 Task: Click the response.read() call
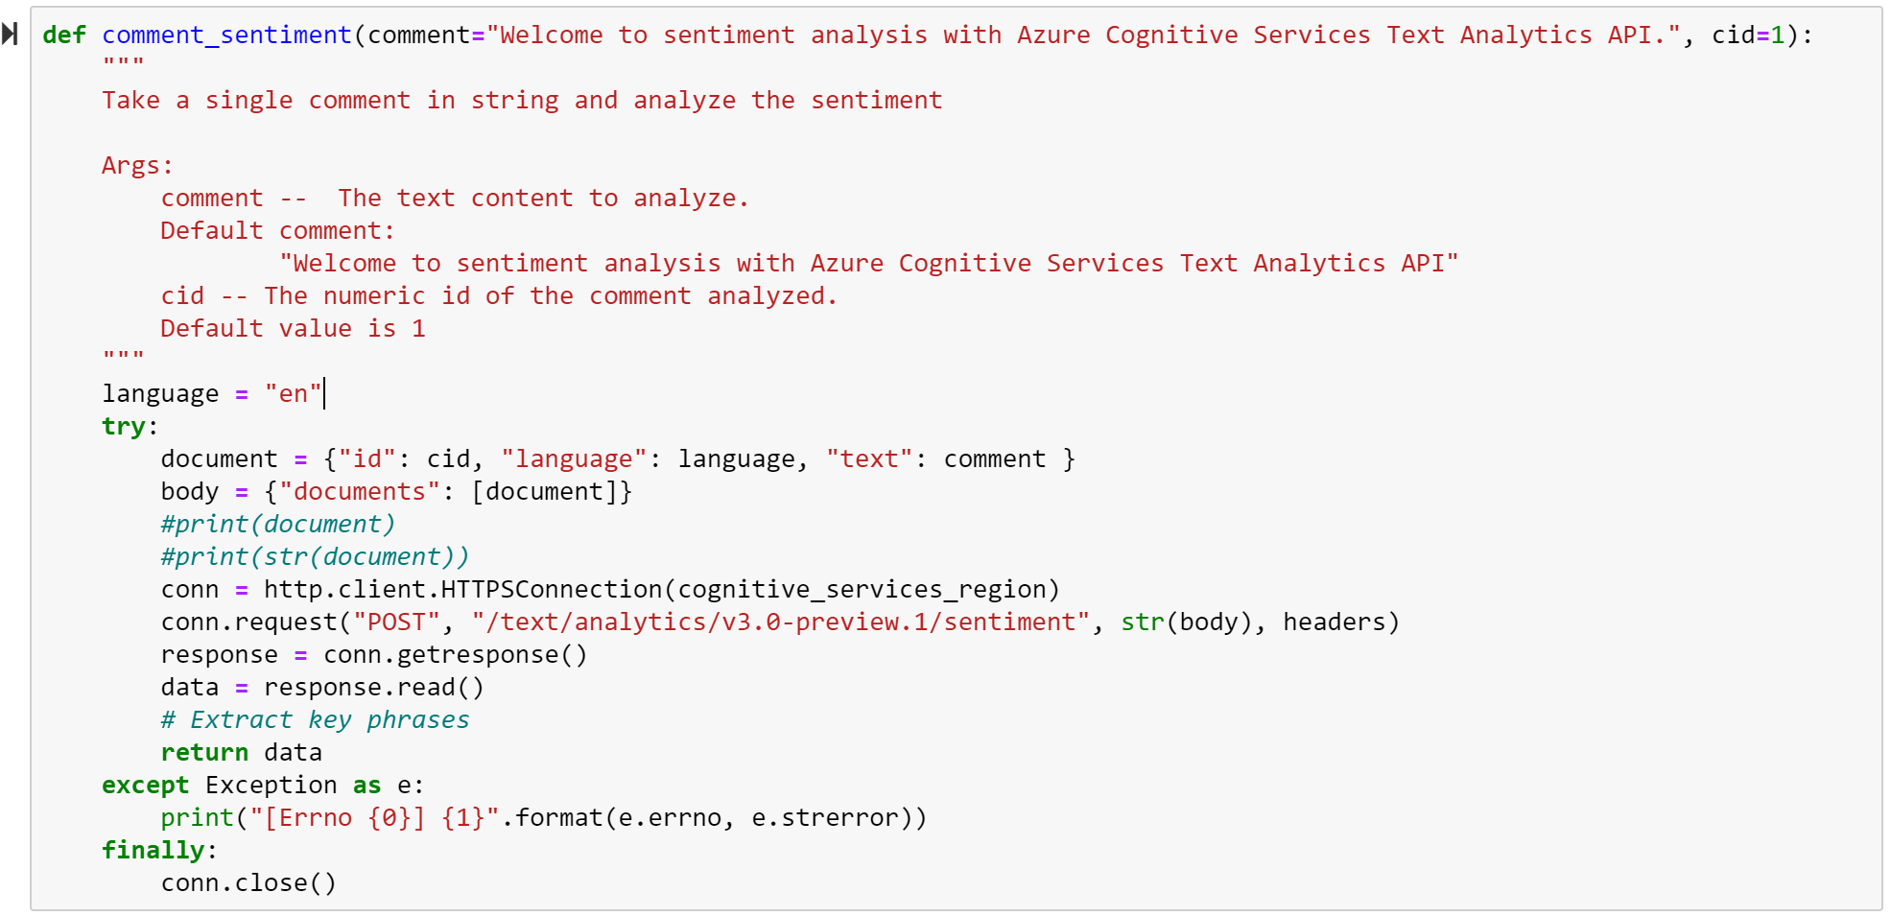pos(373,688)
